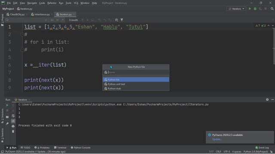The image size is (275, 154).
Task: Open the View menu
Action: 22,3
